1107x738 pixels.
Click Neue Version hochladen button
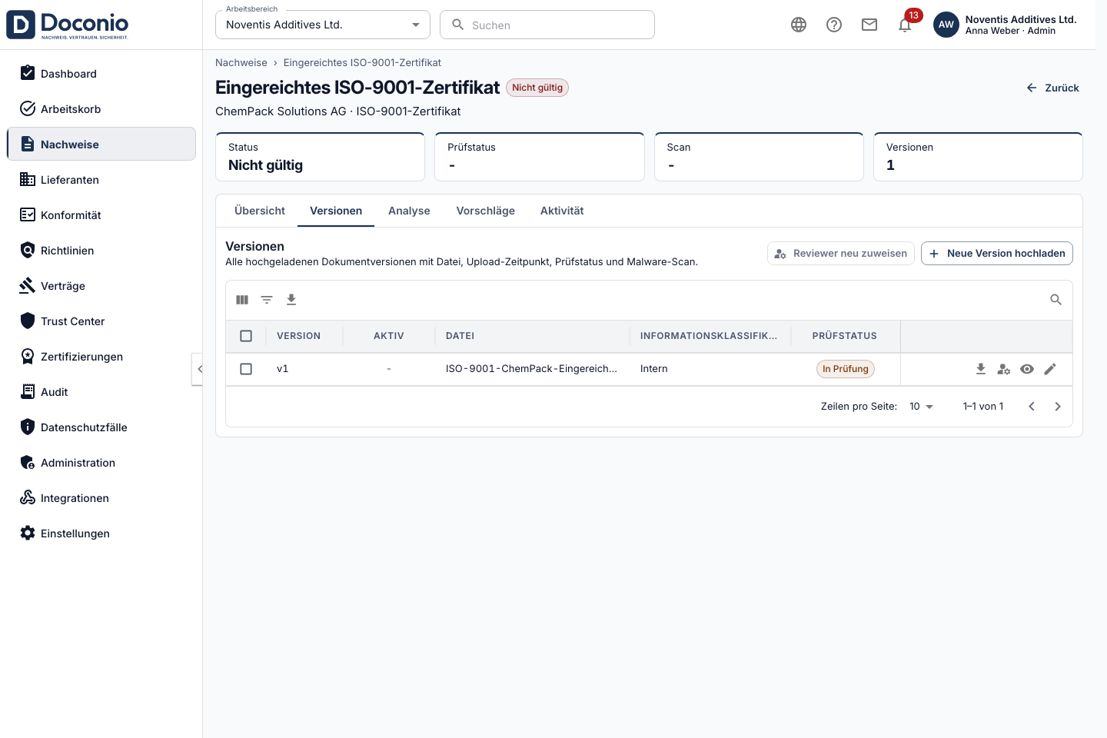point(997,254)
